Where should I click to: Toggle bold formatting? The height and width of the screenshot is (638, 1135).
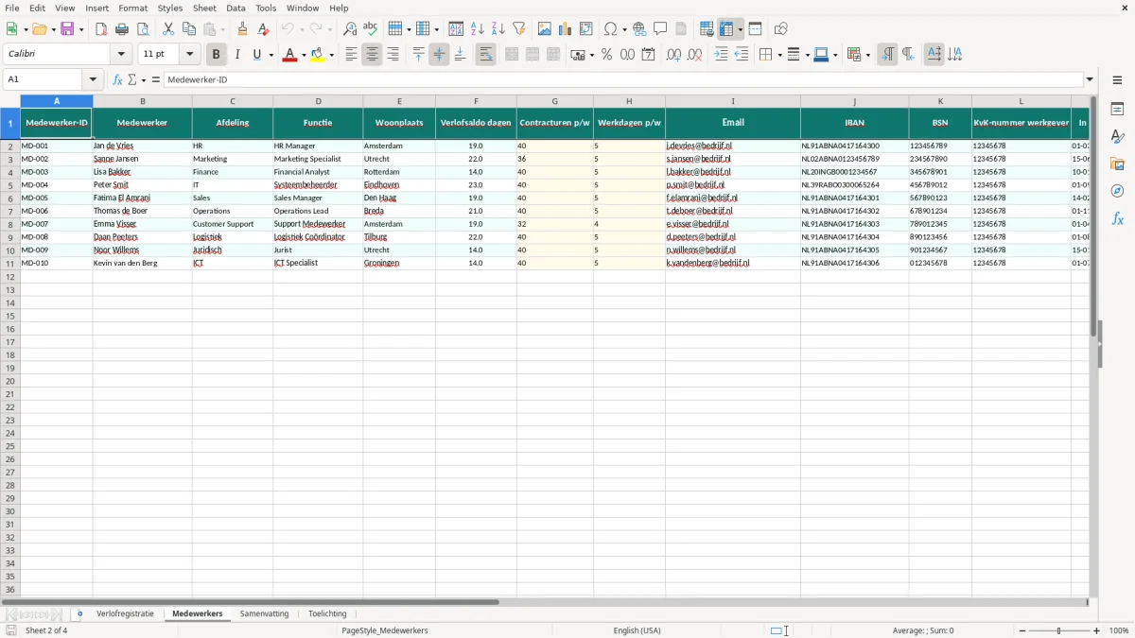[216, 55]
